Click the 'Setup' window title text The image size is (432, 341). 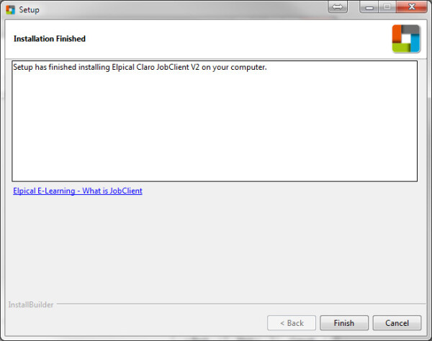pos(29,10)
